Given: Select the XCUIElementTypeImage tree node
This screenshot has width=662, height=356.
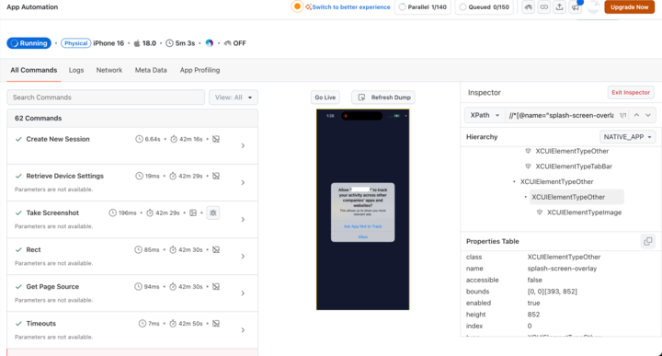Looking at the screenshot, I should pos(585,212).
